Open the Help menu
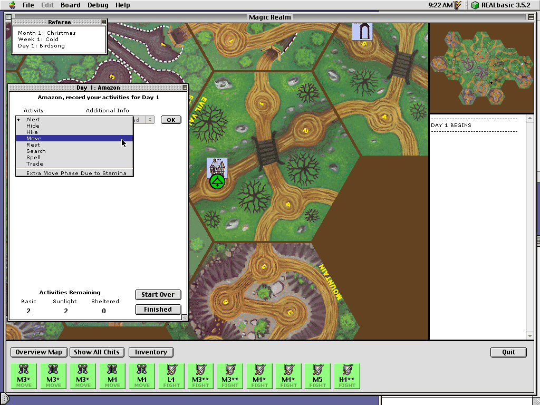540x405 pixels. 122,5
